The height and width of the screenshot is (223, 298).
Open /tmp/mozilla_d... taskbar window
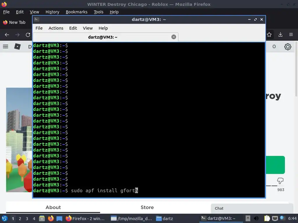tap(131, 218)
